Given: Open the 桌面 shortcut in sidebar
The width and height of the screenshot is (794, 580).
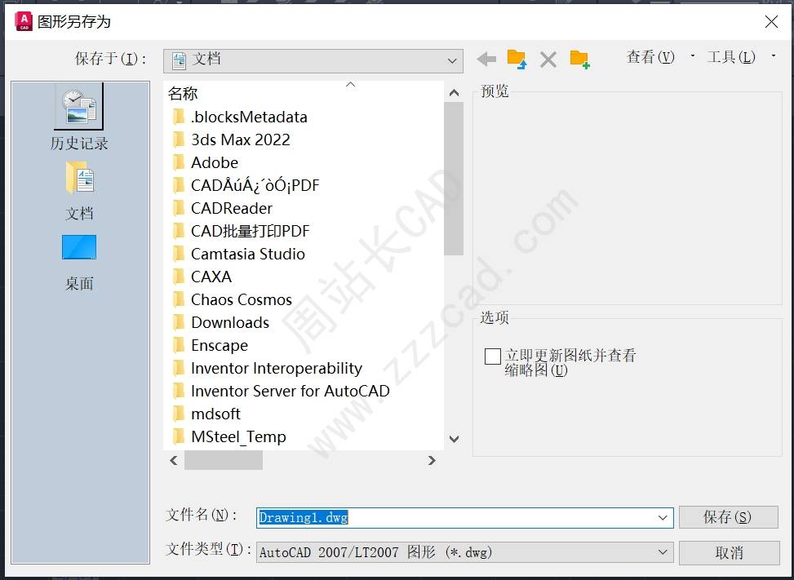Looking at the screenshot, I should coord(79,263).
